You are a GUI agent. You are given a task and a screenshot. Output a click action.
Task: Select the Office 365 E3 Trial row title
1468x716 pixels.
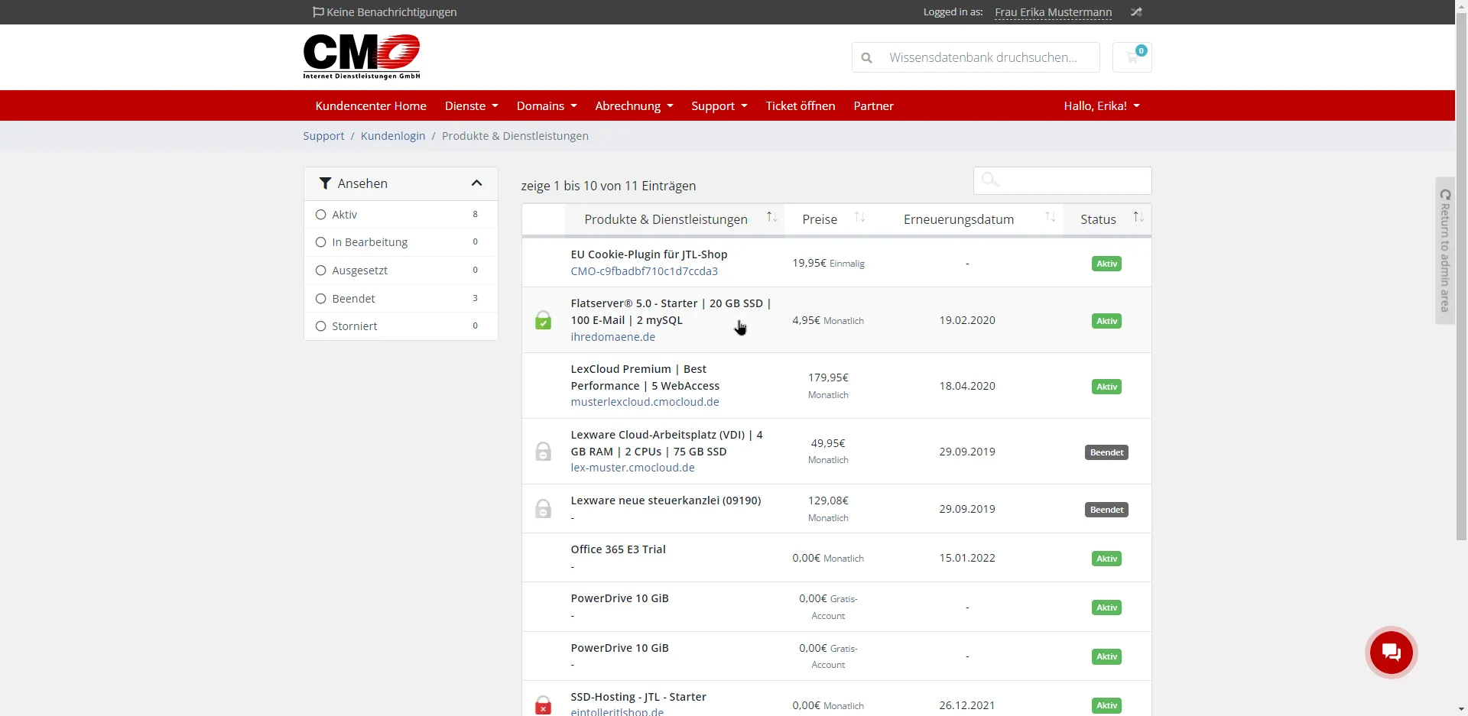pos(618,549)
